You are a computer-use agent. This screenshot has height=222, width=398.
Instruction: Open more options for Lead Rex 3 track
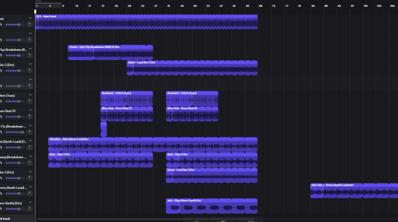tap(30, 172)
